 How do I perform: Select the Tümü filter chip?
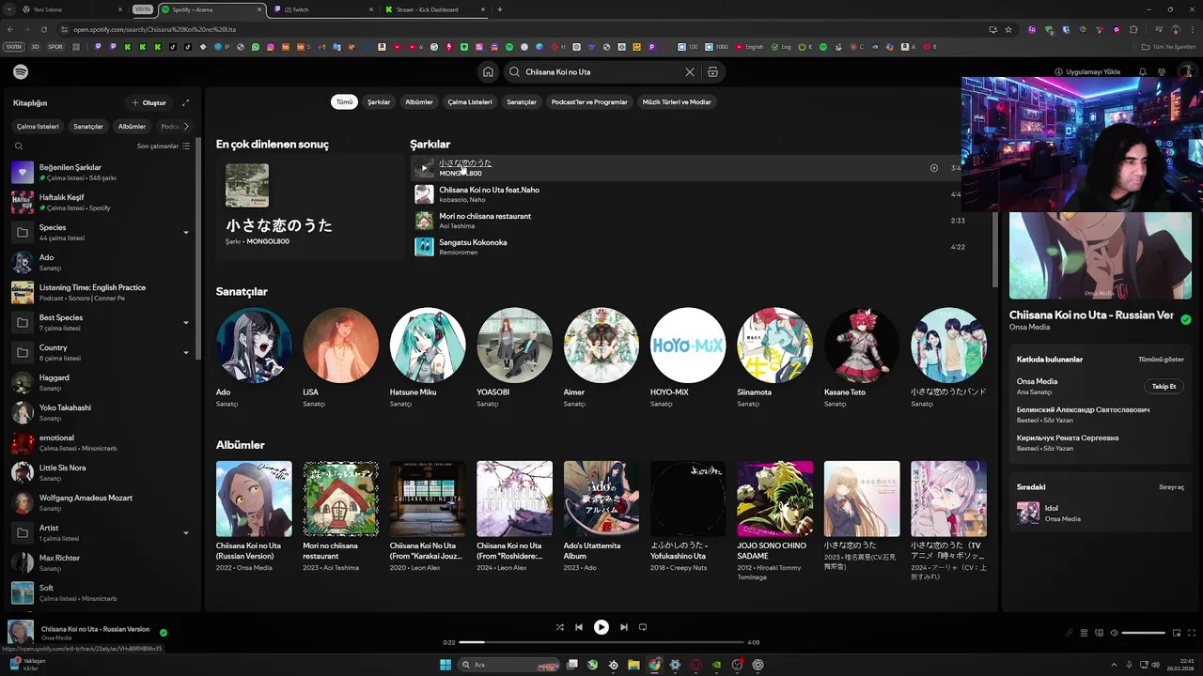[x=345, y=101]
